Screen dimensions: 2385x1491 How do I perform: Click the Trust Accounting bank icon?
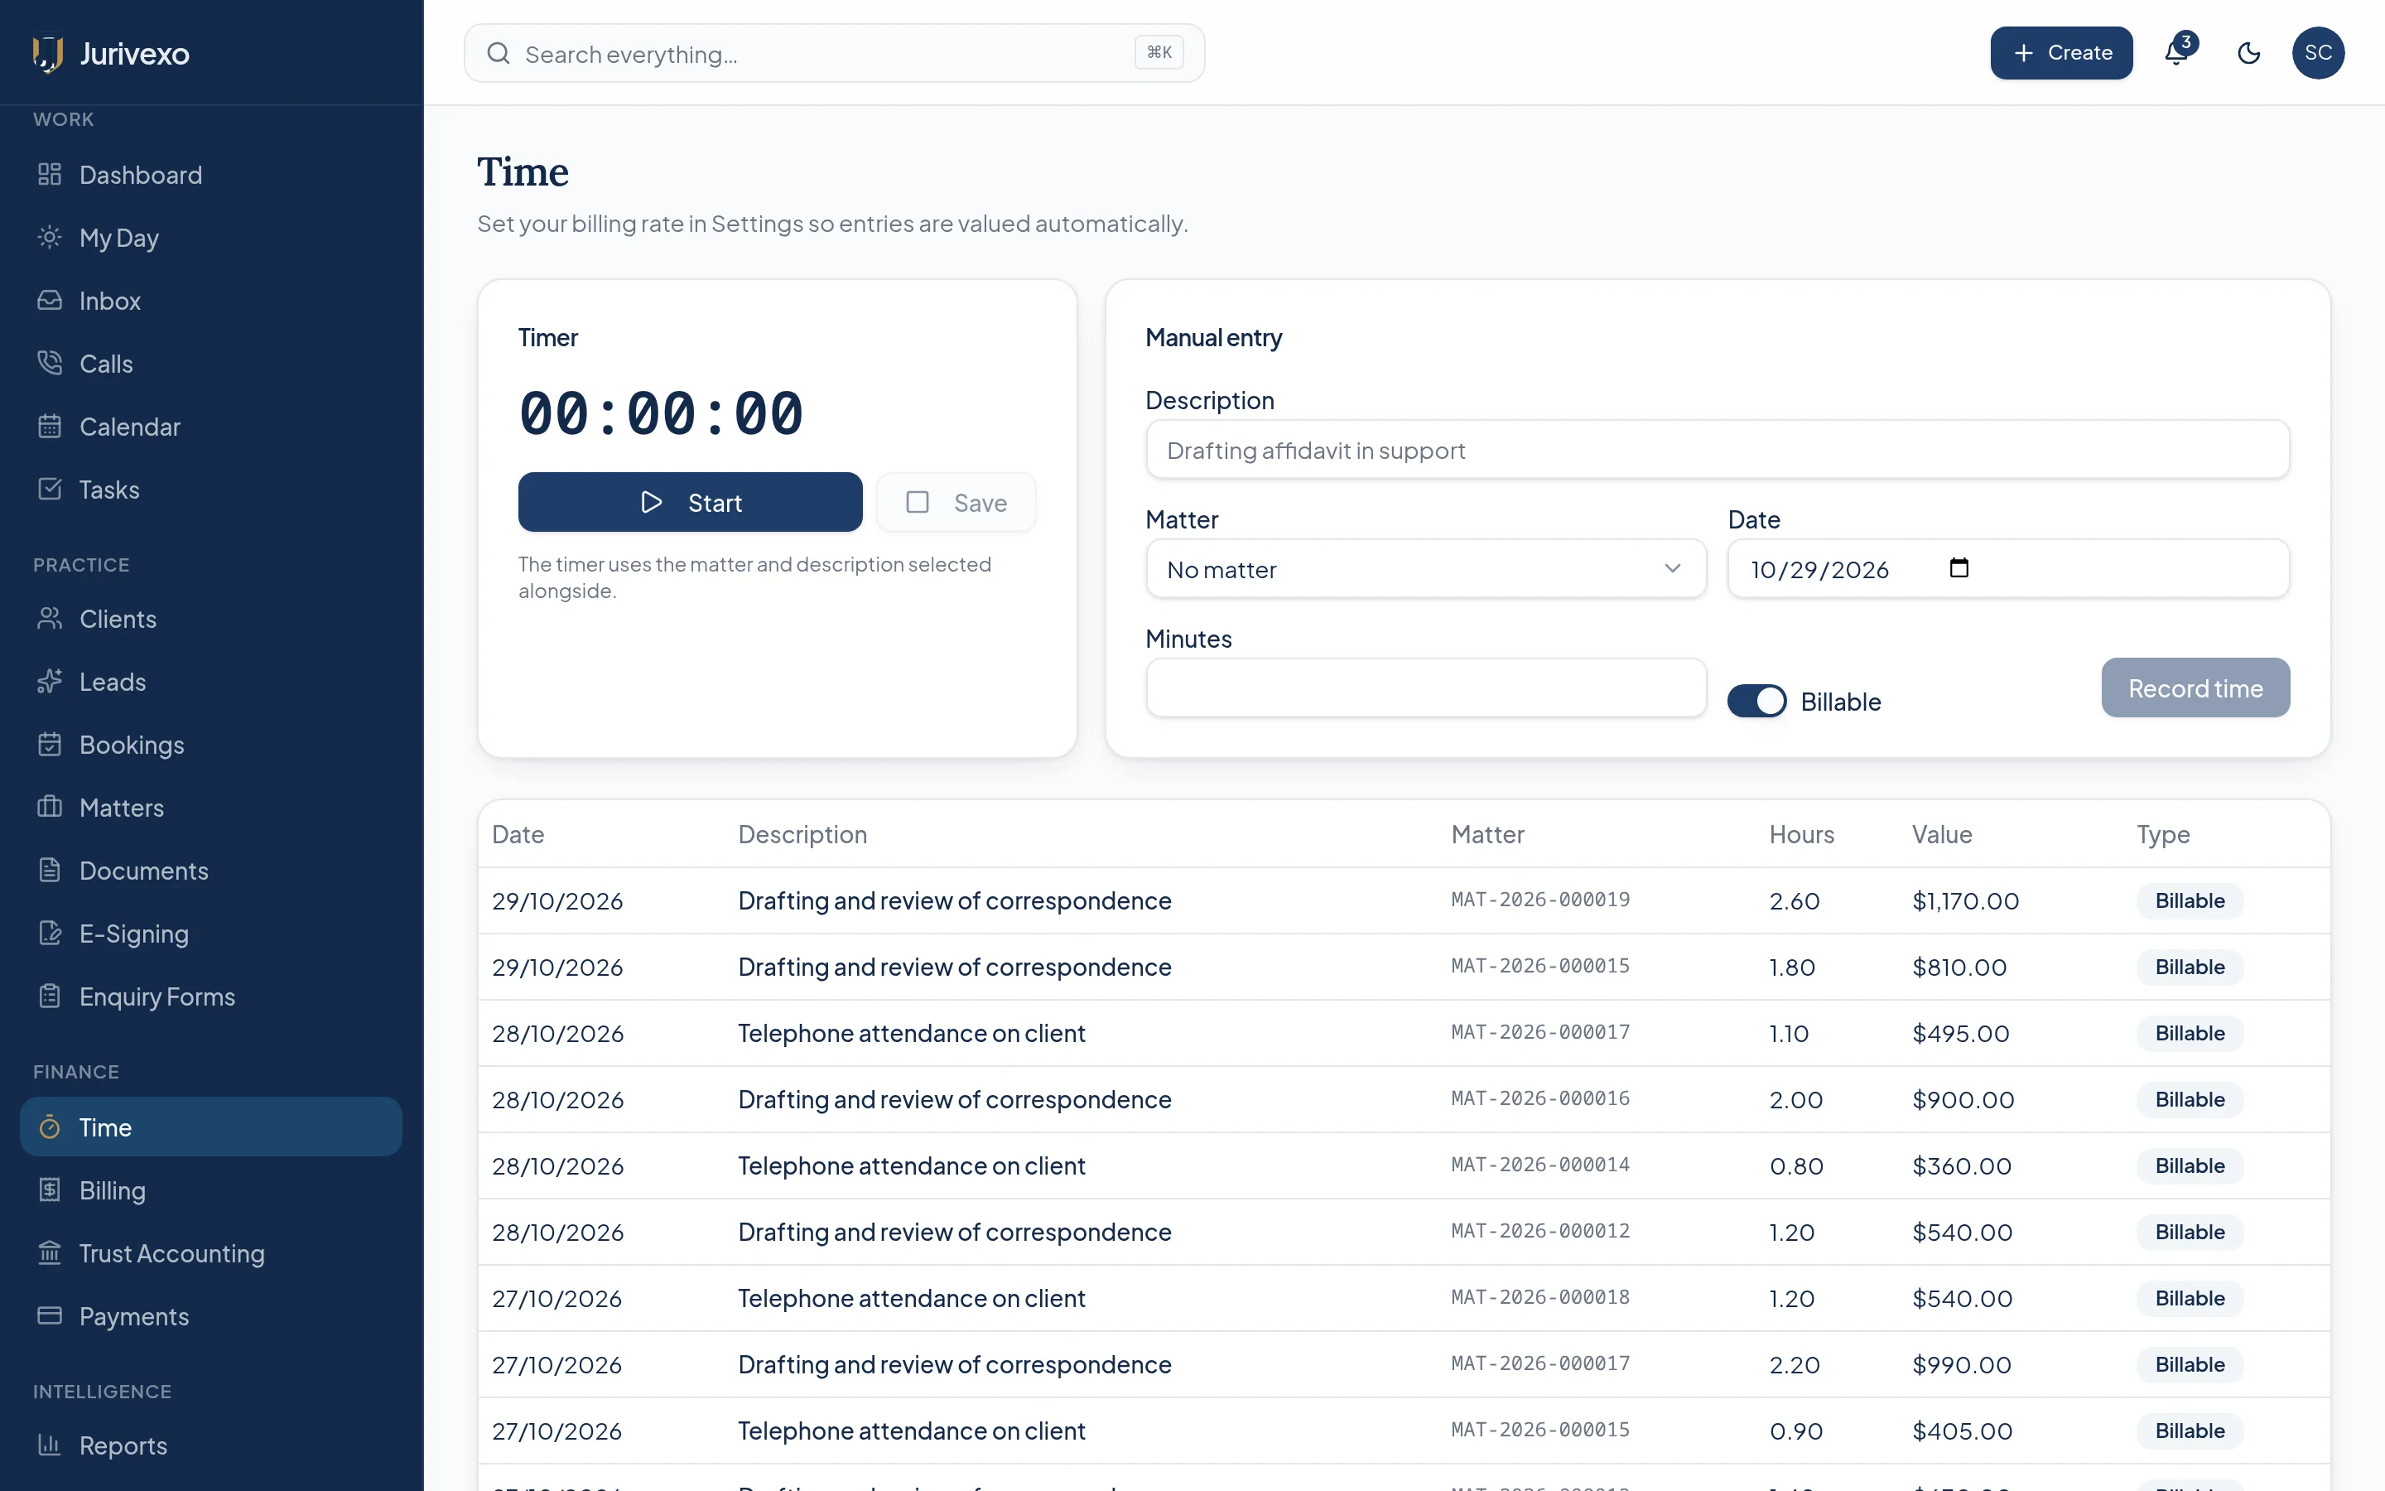(50, 1253)
